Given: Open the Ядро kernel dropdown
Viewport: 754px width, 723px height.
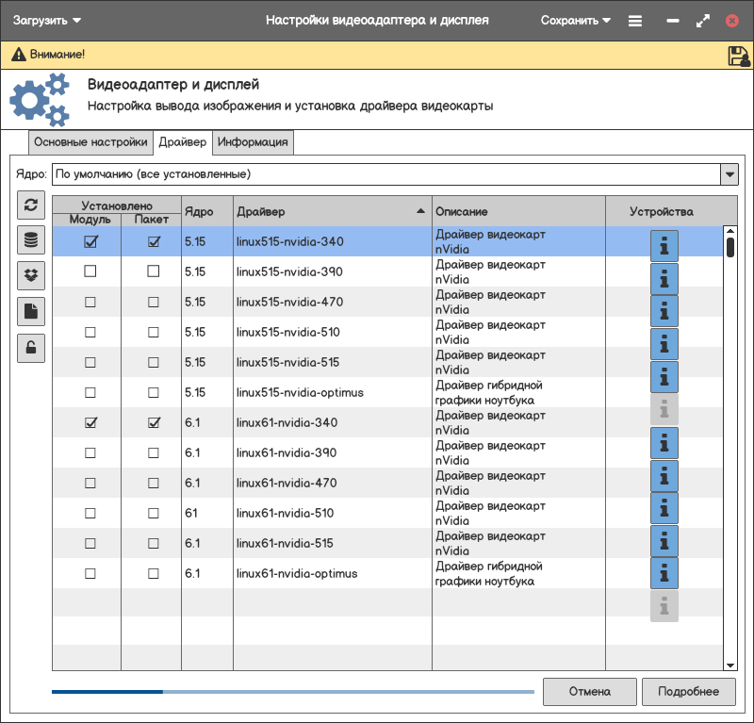Looking at the screenshot, I should click(x=729, y=174).
